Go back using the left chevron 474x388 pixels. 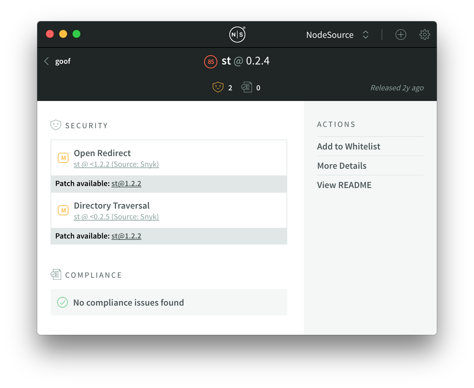click(47, 61)
